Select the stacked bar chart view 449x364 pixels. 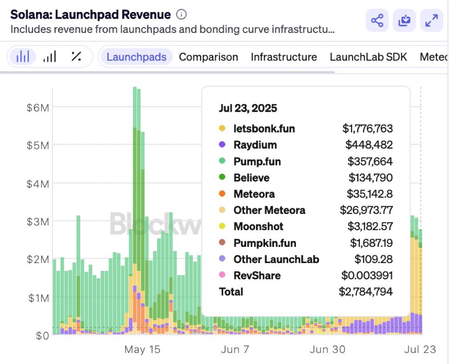[x=23, y=56]
